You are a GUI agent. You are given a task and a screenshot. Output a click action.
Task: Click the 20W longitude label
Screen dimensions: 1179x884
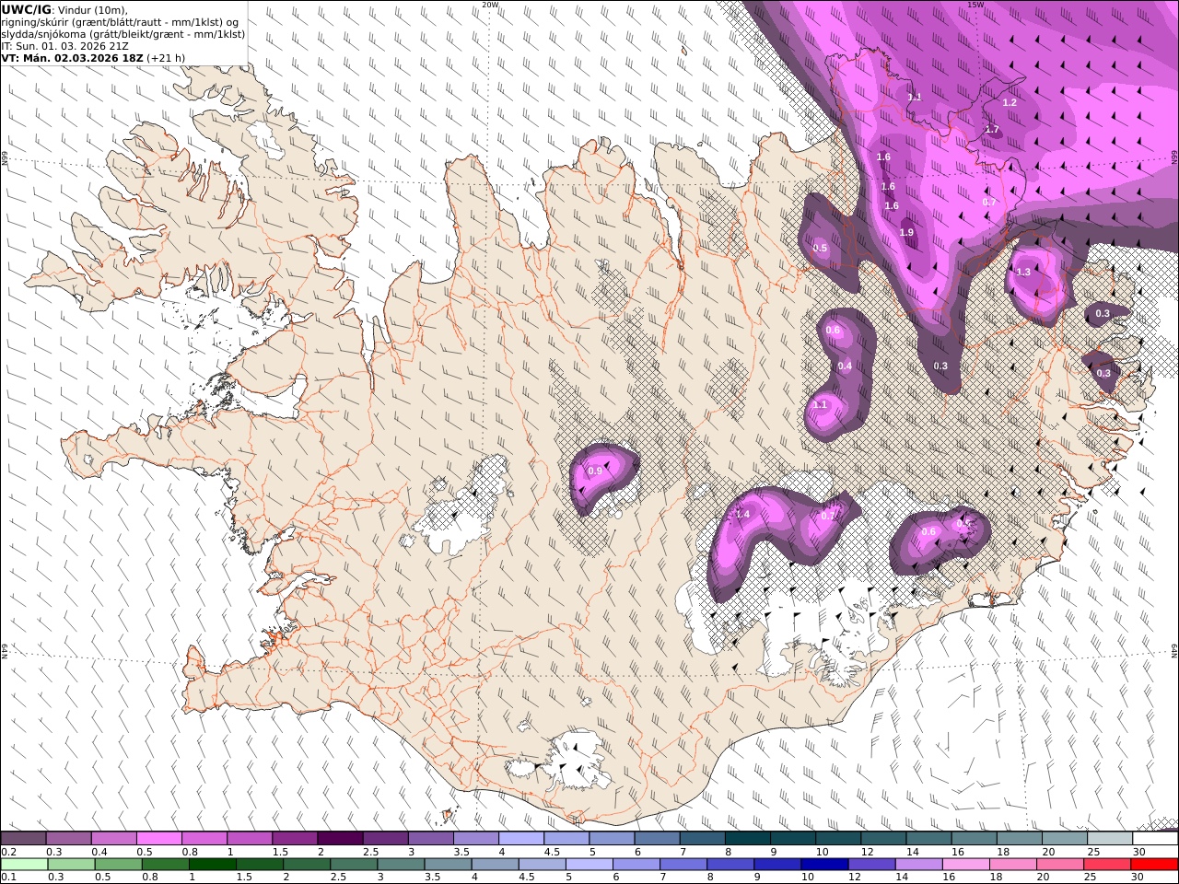tap(490, 5)
